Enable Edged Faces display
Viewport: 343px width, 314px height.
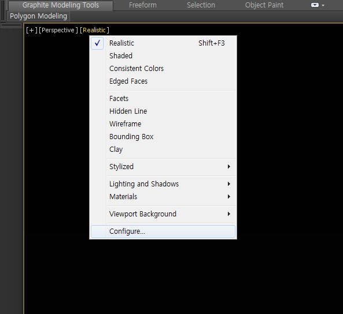coord(163,81)
